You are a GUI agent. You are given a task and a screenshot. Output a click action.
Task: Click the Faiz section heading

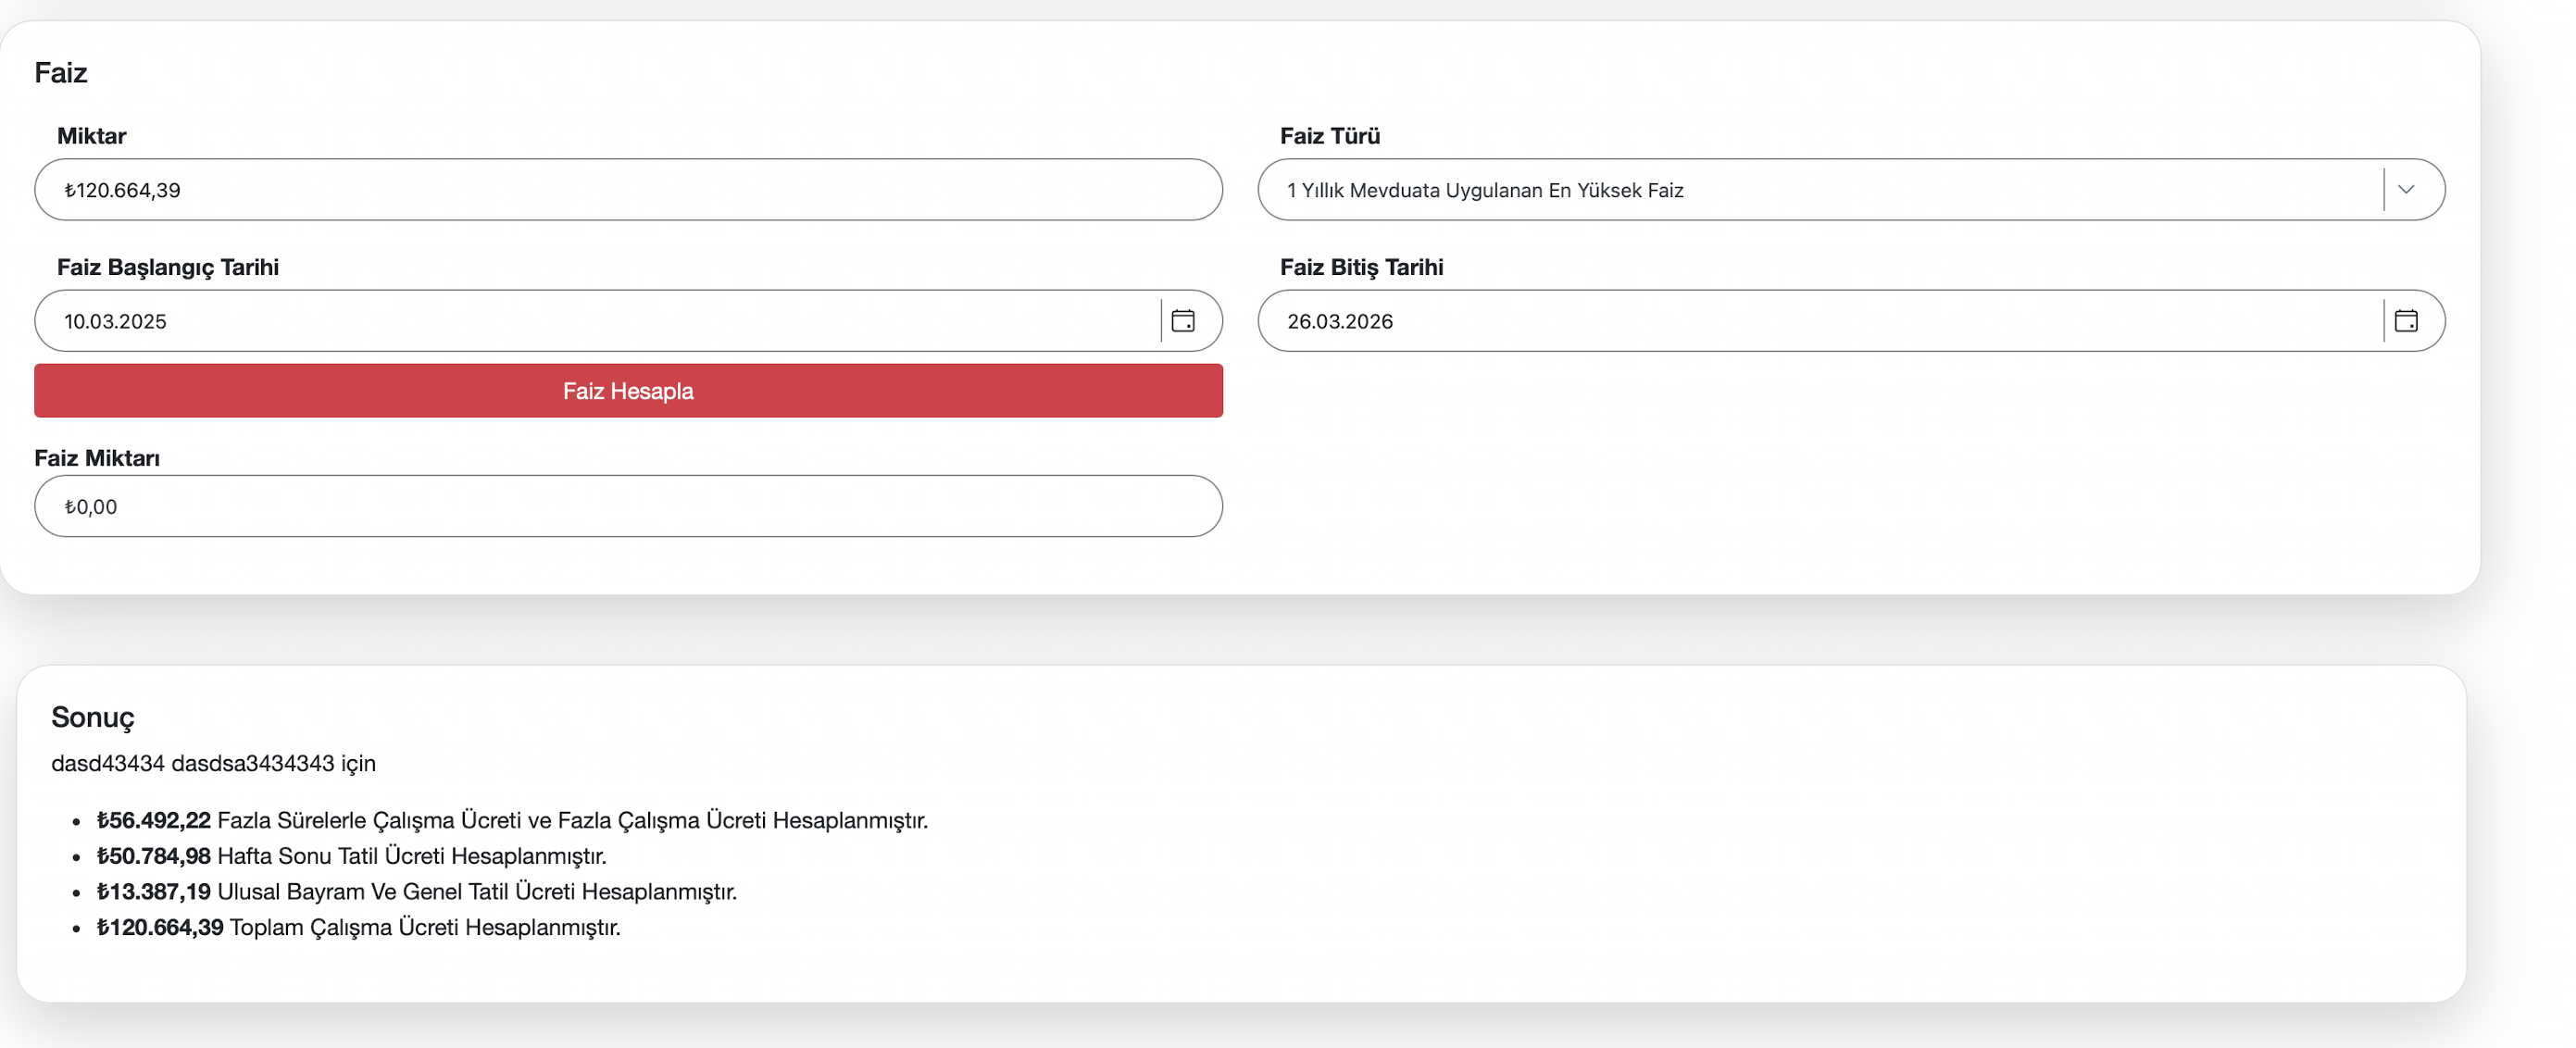(61, 73)
